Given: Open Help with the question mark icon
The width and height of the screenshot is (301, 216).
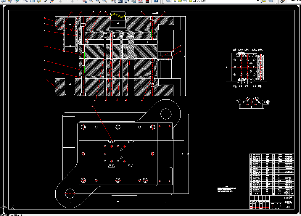Looking at the screenshot, I should pos(156,1).
